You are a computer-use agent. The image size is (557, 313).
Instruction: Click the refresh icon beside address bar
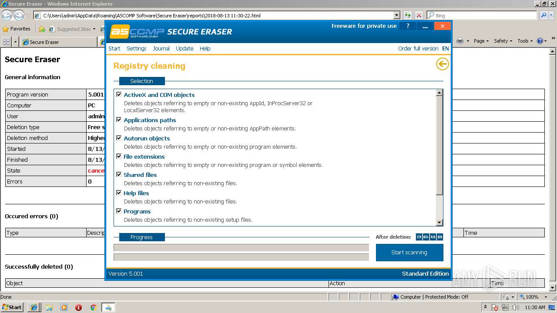point(408,15)
